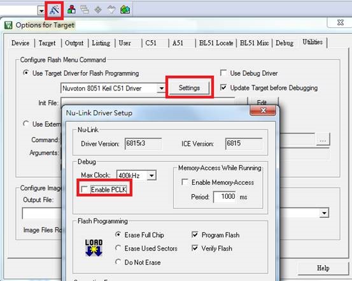This screenshot has width=352, height=281.
Task: Expand the toolbar target selection dropdown
Action: [x=41, y=11]
